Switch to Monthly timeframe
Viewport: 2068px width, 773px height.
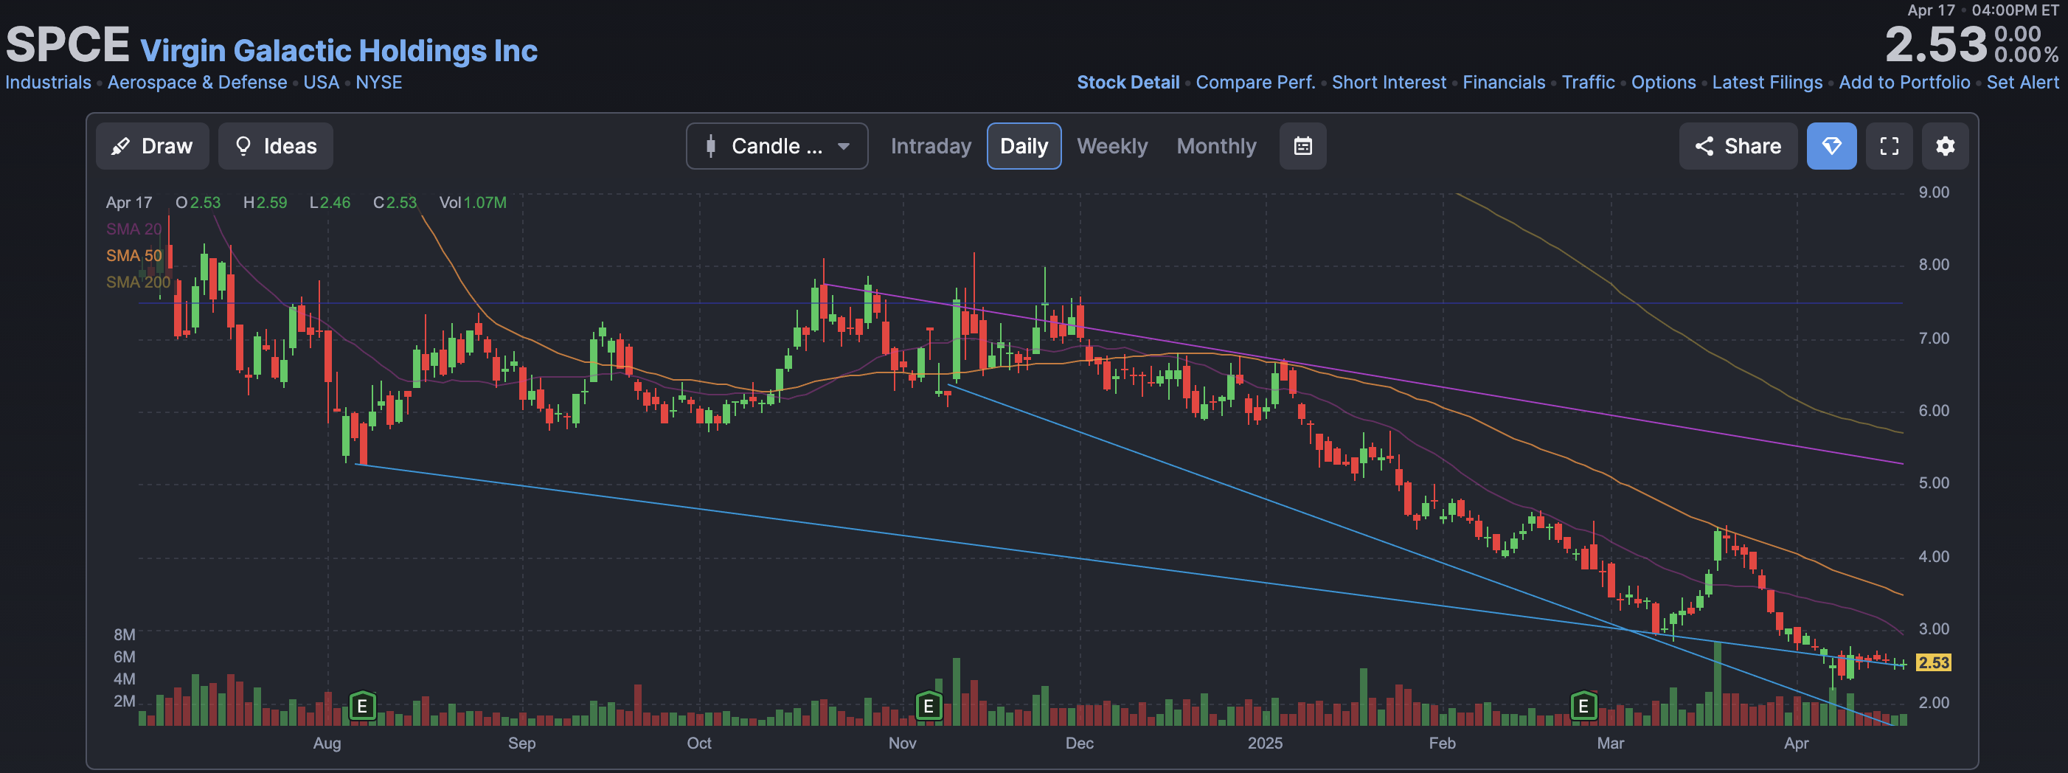[x=1216, y=146]
